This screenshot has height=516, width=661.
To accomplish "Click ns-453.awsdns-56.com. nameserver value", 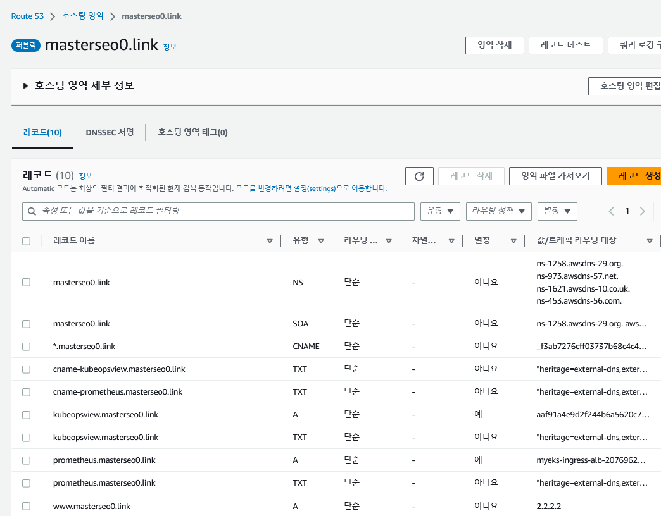I will (x=579, y=301).
